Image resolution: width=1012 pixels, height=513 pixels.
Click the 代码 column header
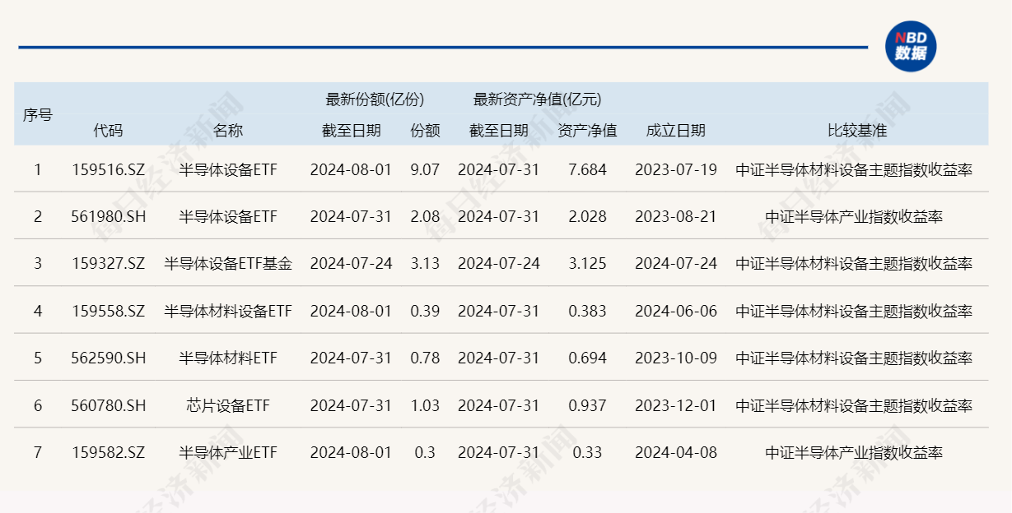[108, 130]
